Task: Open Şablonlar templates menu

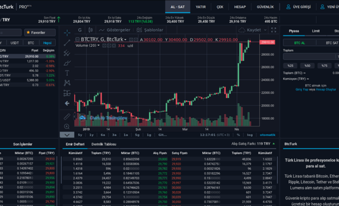Action: click(x=150, y=30)
